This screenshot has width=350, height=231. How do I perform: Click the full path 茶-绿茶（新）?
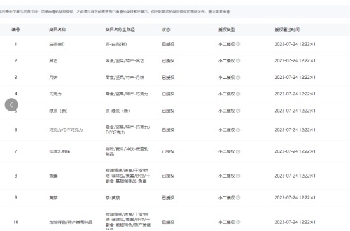118,111
